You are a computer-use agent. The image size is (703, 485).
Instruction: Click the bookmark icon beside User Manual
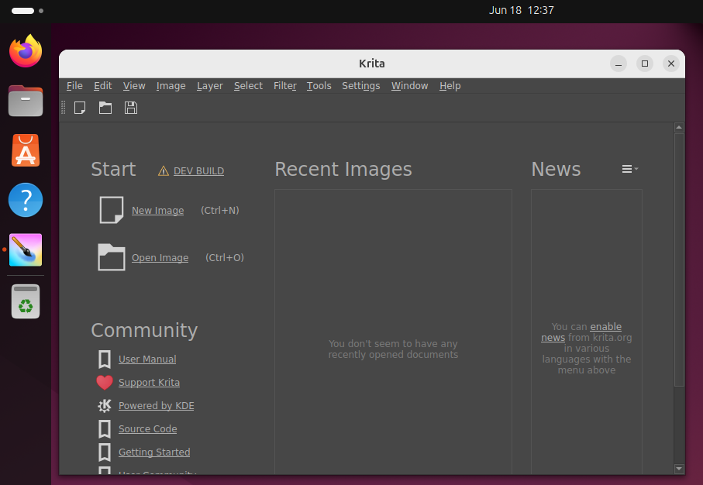[x=105, y=359]
